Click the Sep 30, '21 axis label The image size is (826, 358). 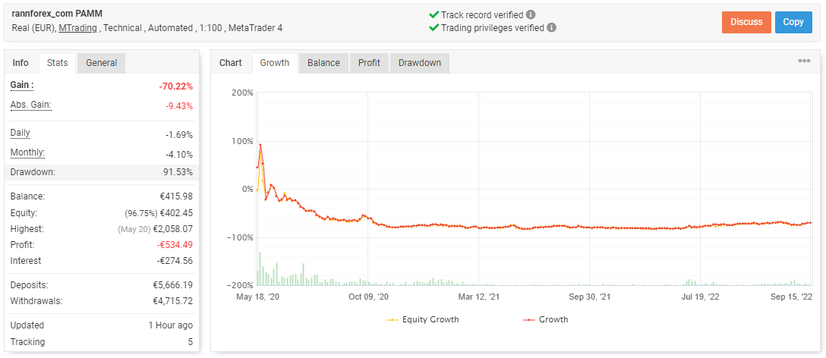click(589, 297)
